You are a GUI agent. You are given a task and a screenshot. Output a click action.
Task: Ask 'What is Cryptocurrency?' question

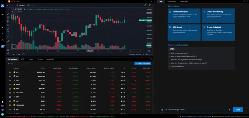point(179,53)
